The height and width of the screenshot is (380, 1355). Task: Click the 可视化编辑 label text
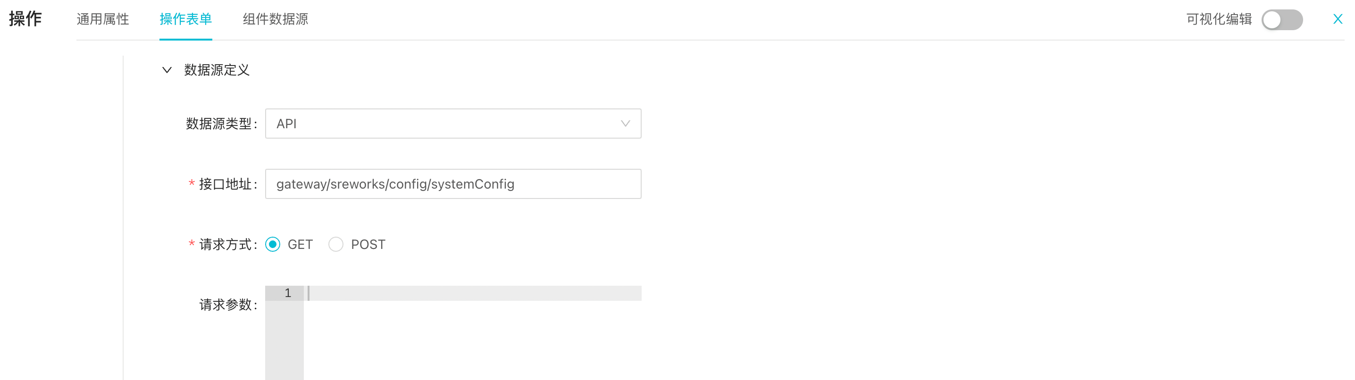coord(1219,19)
